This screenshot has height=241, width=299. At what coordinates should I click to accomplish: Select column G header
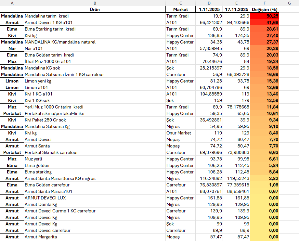tap(289, 3)
